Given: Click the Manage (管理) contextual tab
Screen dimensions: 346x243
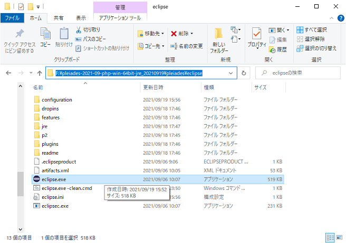Looking at the screenshot, I should point(120,7).
